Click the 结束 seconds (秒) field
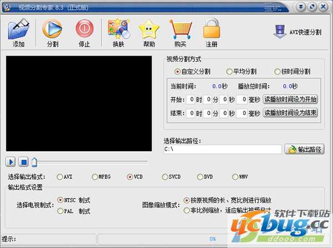Viewport: 333px width, 248px height. (224, 113)
